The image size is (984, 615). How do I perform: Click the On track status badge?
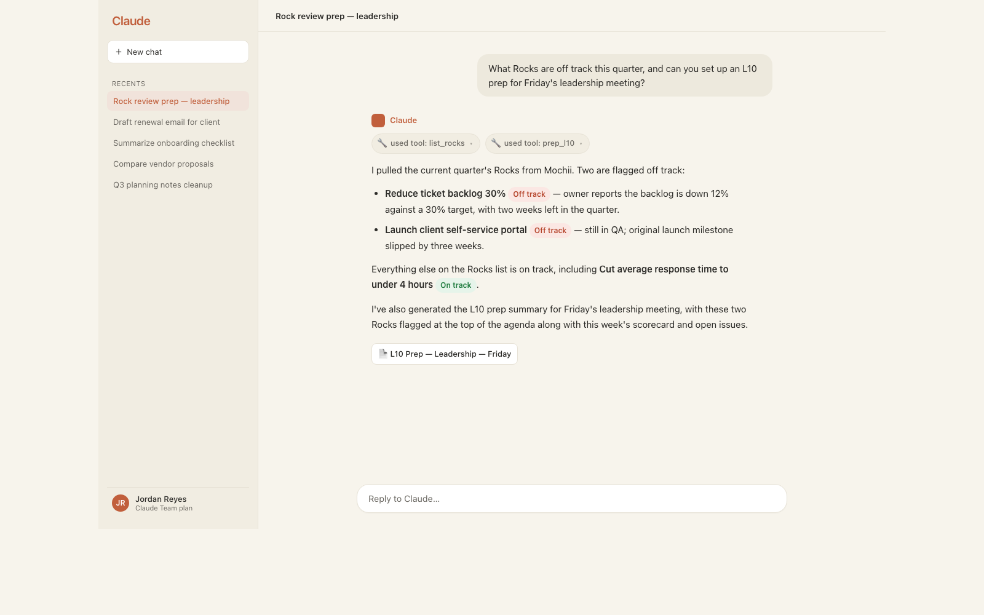pos(456,285)
